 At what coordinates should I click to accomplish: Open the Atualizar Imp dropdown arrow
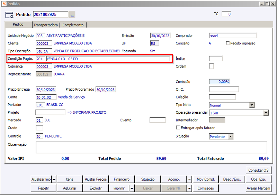[x=54, y=179]
